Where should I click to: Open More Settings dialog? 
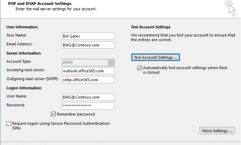coord(217,131)
